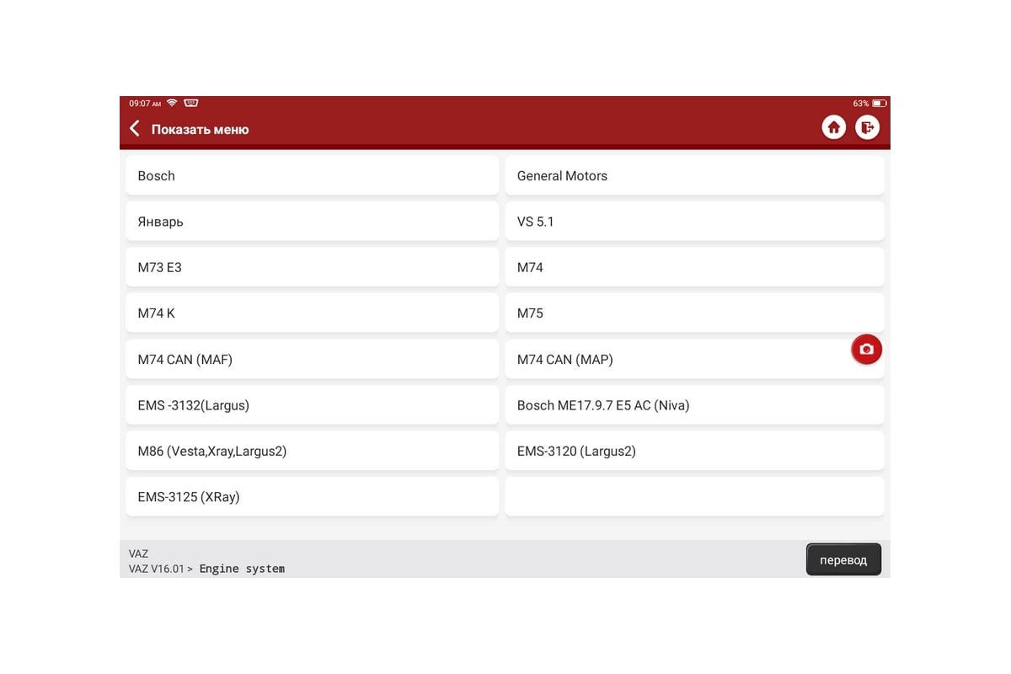Tap the VCI connector status icon

(x=191, y=103)
